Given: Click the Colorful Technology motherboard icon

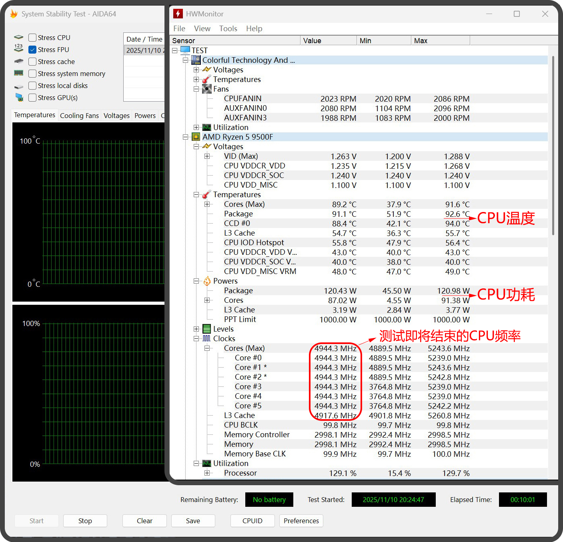Looking at the screenshot, I should (x=196, y=60).
